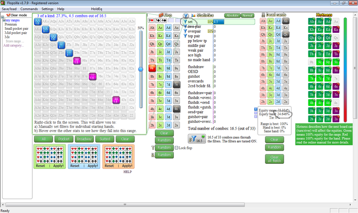Click the Broadway button
358x213 pixels.
click(84, 139)
